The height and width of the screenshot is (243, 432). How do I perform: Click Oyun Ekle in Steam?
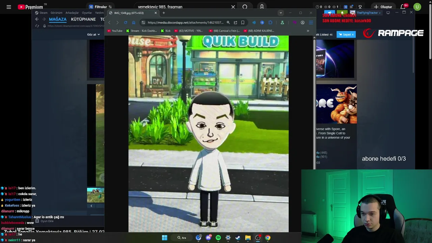tap(45, 221)
